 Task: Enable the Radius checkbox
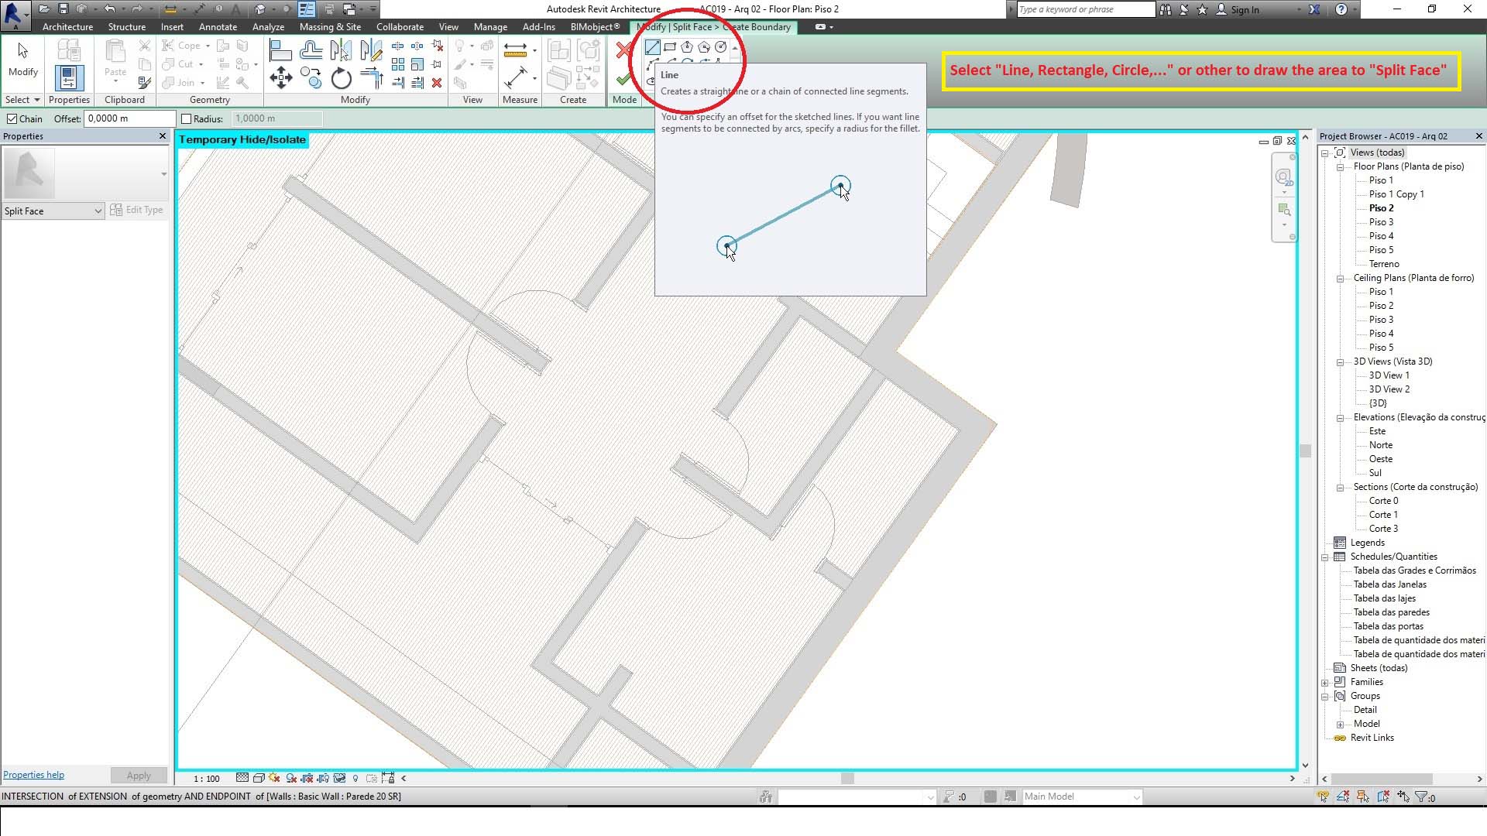click(186, 118)
